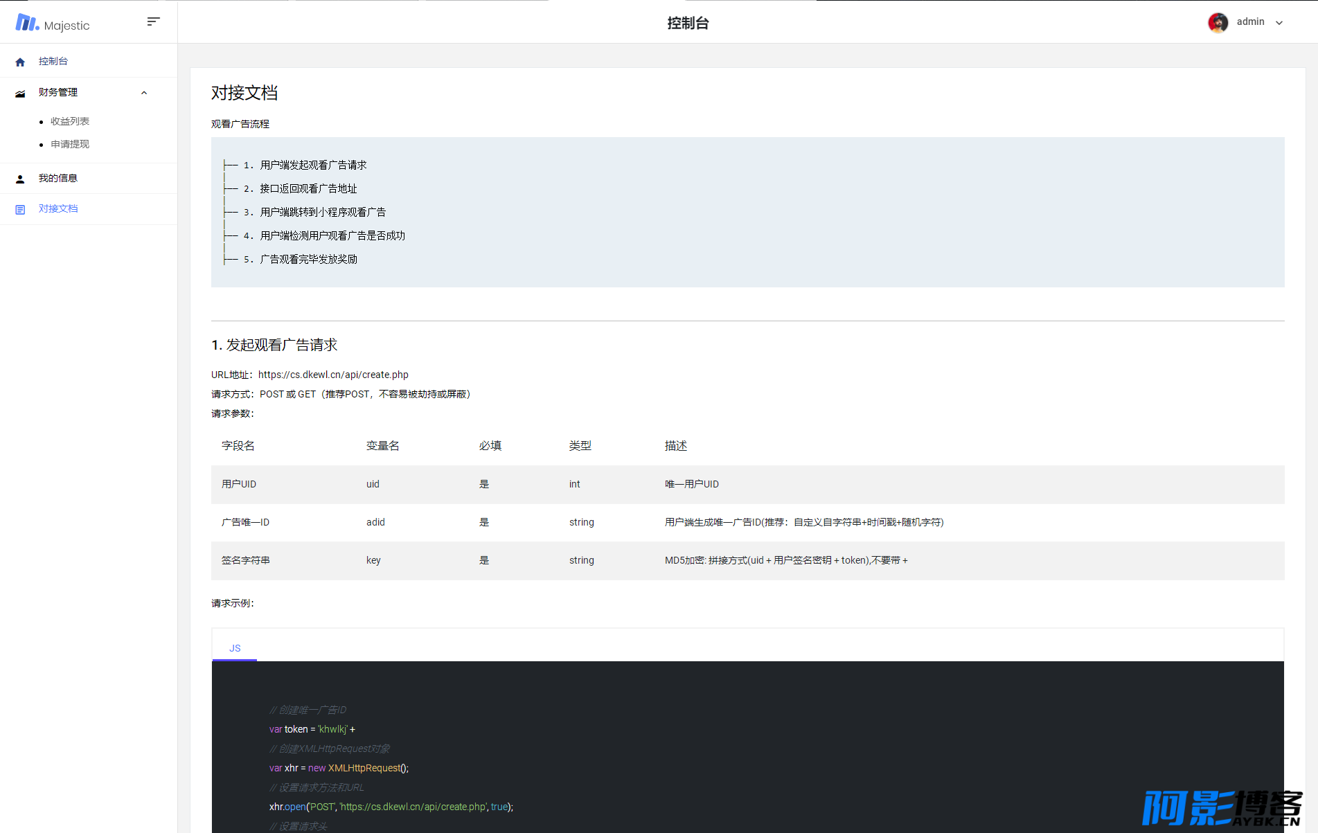Screen dimensions: 1318x833
Task: Go to 我的信息 page
Action: coord(58,179)
